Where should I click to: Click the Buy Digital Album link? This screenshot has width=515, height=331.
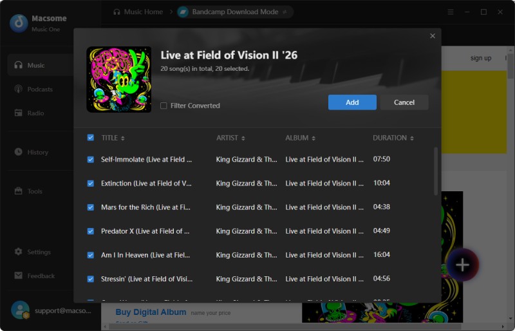(x=151, y=312)
